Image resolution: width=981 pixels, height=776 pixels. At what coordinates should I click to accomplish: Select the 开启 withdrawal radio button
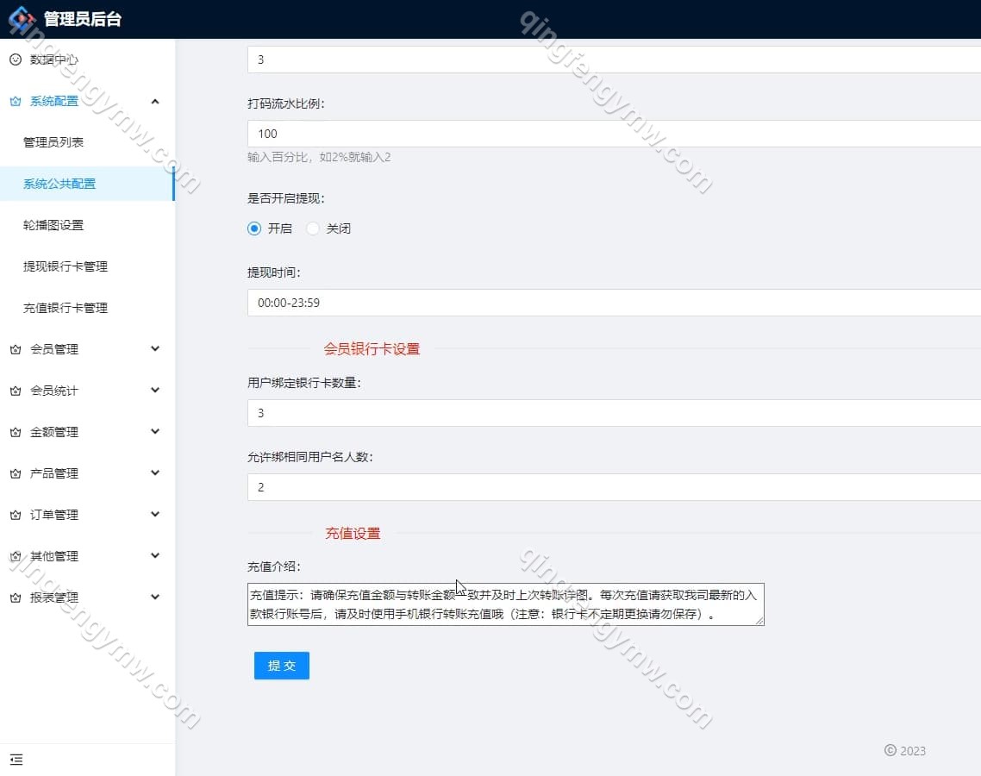[x=254, y=228]
